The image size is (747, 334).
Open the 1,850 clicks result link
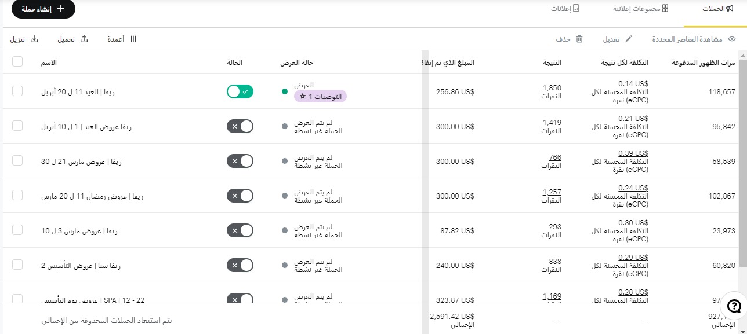pos(552,88)
